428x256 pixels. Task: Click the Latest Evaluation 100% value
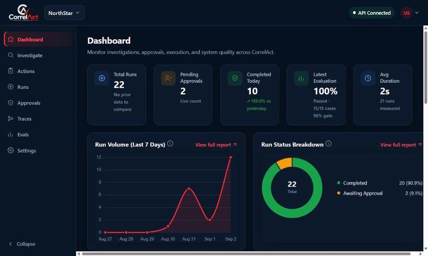[x=326, y=91]
